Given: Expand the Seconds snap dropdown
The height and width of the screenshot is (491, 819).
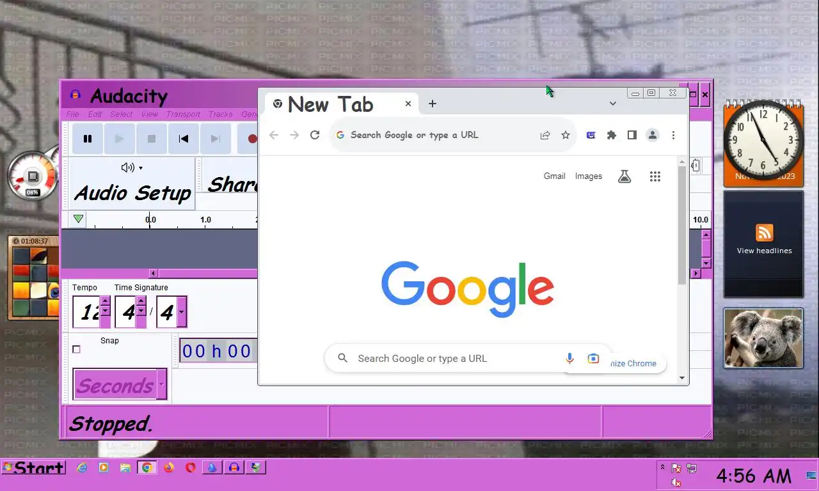Looking at the screenshot, I should pos(161,386).
